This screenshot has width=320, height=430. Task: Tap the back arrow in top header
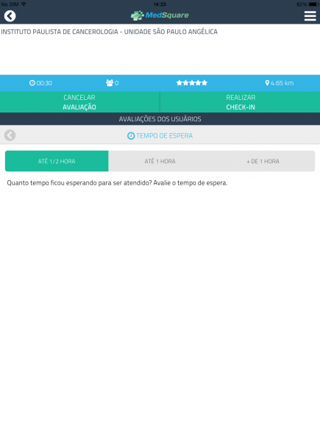coord(10,16)
